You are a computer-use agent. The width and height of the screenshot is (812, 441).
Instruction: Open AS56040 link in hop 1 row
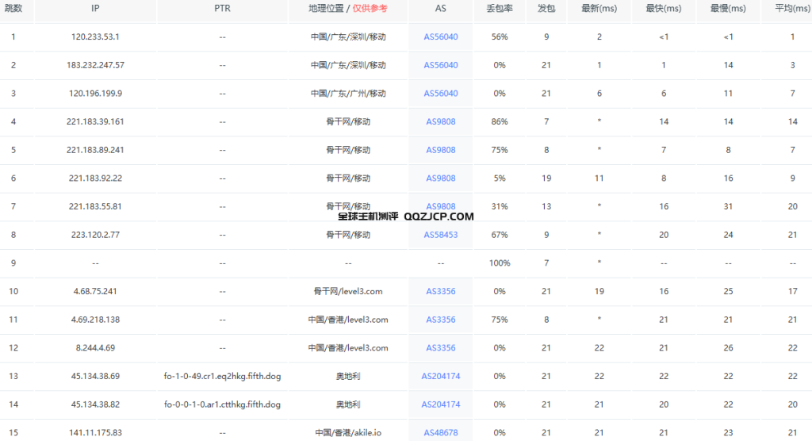coord(441,36)
